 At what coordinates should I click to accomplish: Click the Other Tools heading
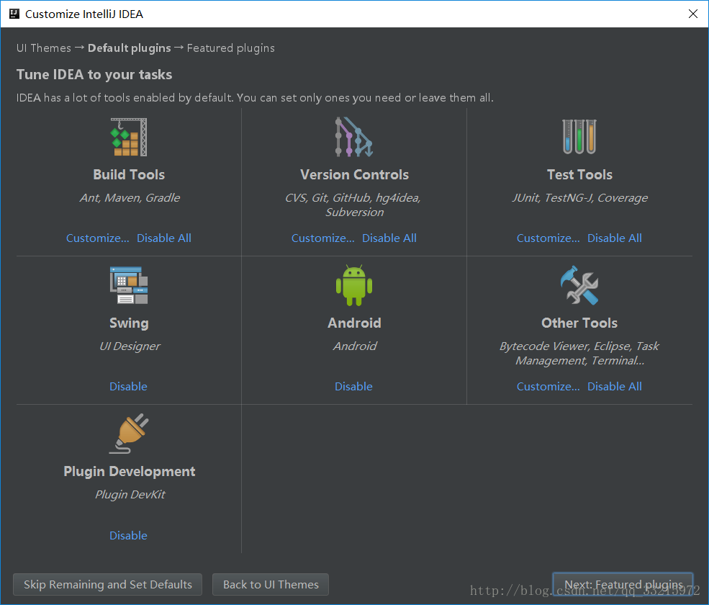pos(579,323)
